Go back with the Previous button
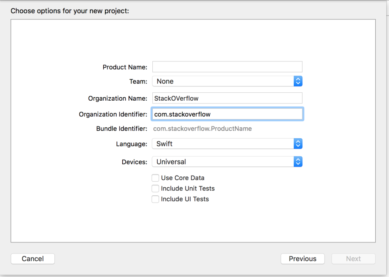 (x=302, y=259)
